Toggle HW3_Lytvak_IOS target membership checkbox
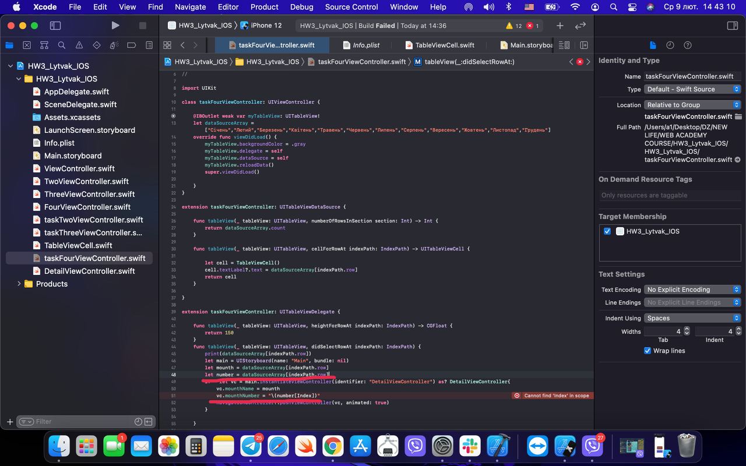 [607, 231]
